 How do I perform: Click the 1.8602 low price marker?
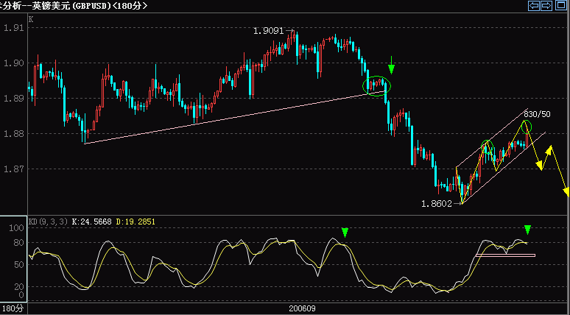tap(436, 204)
